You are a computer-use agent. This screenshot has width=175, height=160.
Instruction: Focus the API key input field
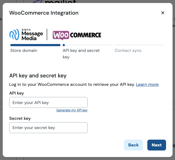point(49,102)
